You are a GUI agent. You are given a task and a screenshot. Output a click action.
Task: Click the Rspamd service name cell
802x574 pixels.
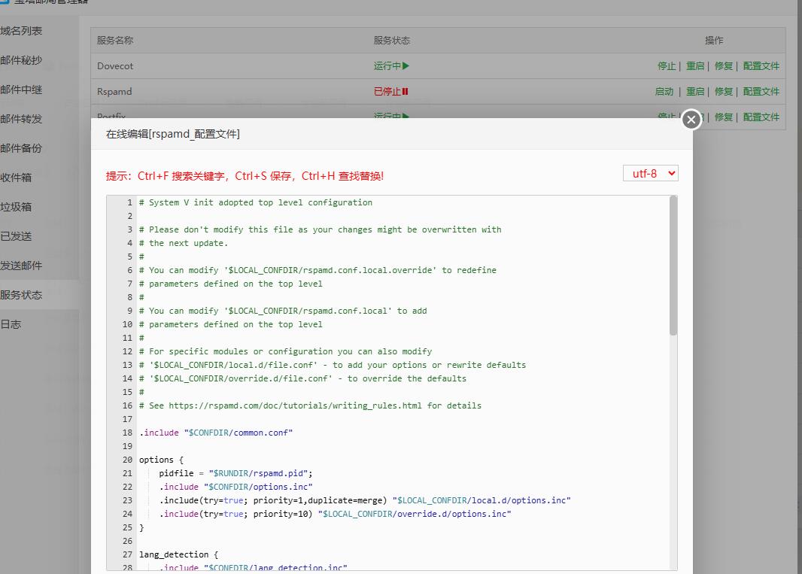(x=114, y=92)
